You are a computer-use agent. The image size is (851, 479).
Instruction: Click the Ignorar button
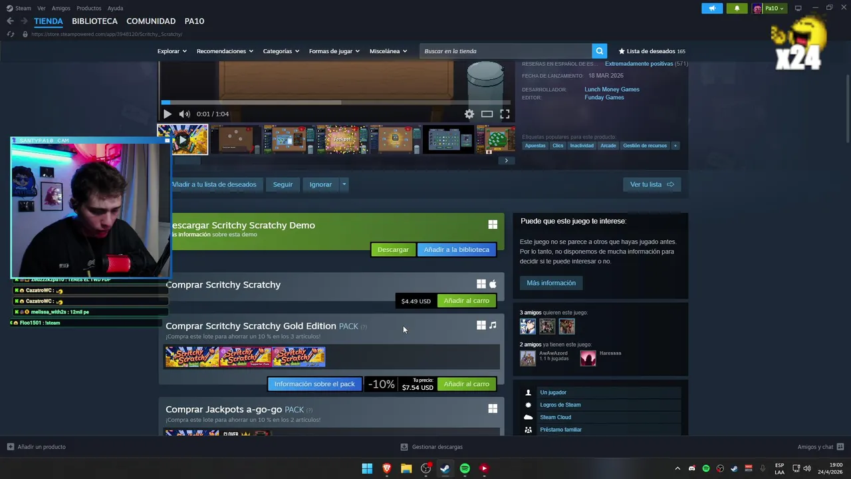pos(320,184)
